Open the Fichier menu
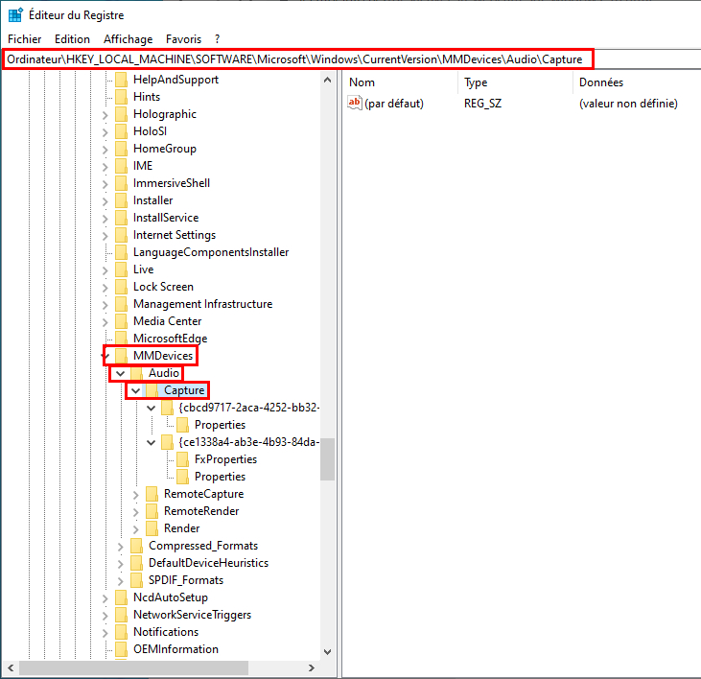 tap(25, 39)
